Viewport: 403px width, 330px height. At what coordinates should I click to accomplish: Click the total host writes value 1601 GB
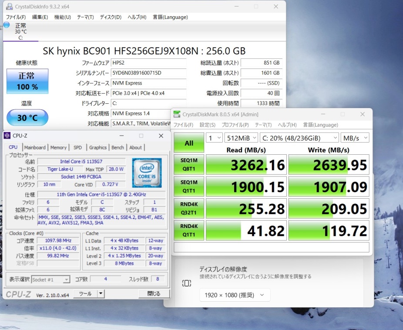coord(262,73)
